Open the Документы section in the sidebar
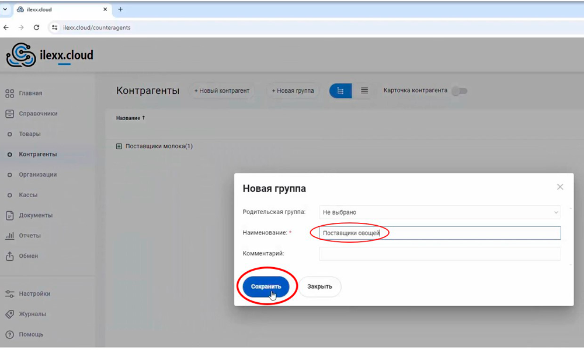The height and width of the screenshot is (350, 584). pos(35,215)
